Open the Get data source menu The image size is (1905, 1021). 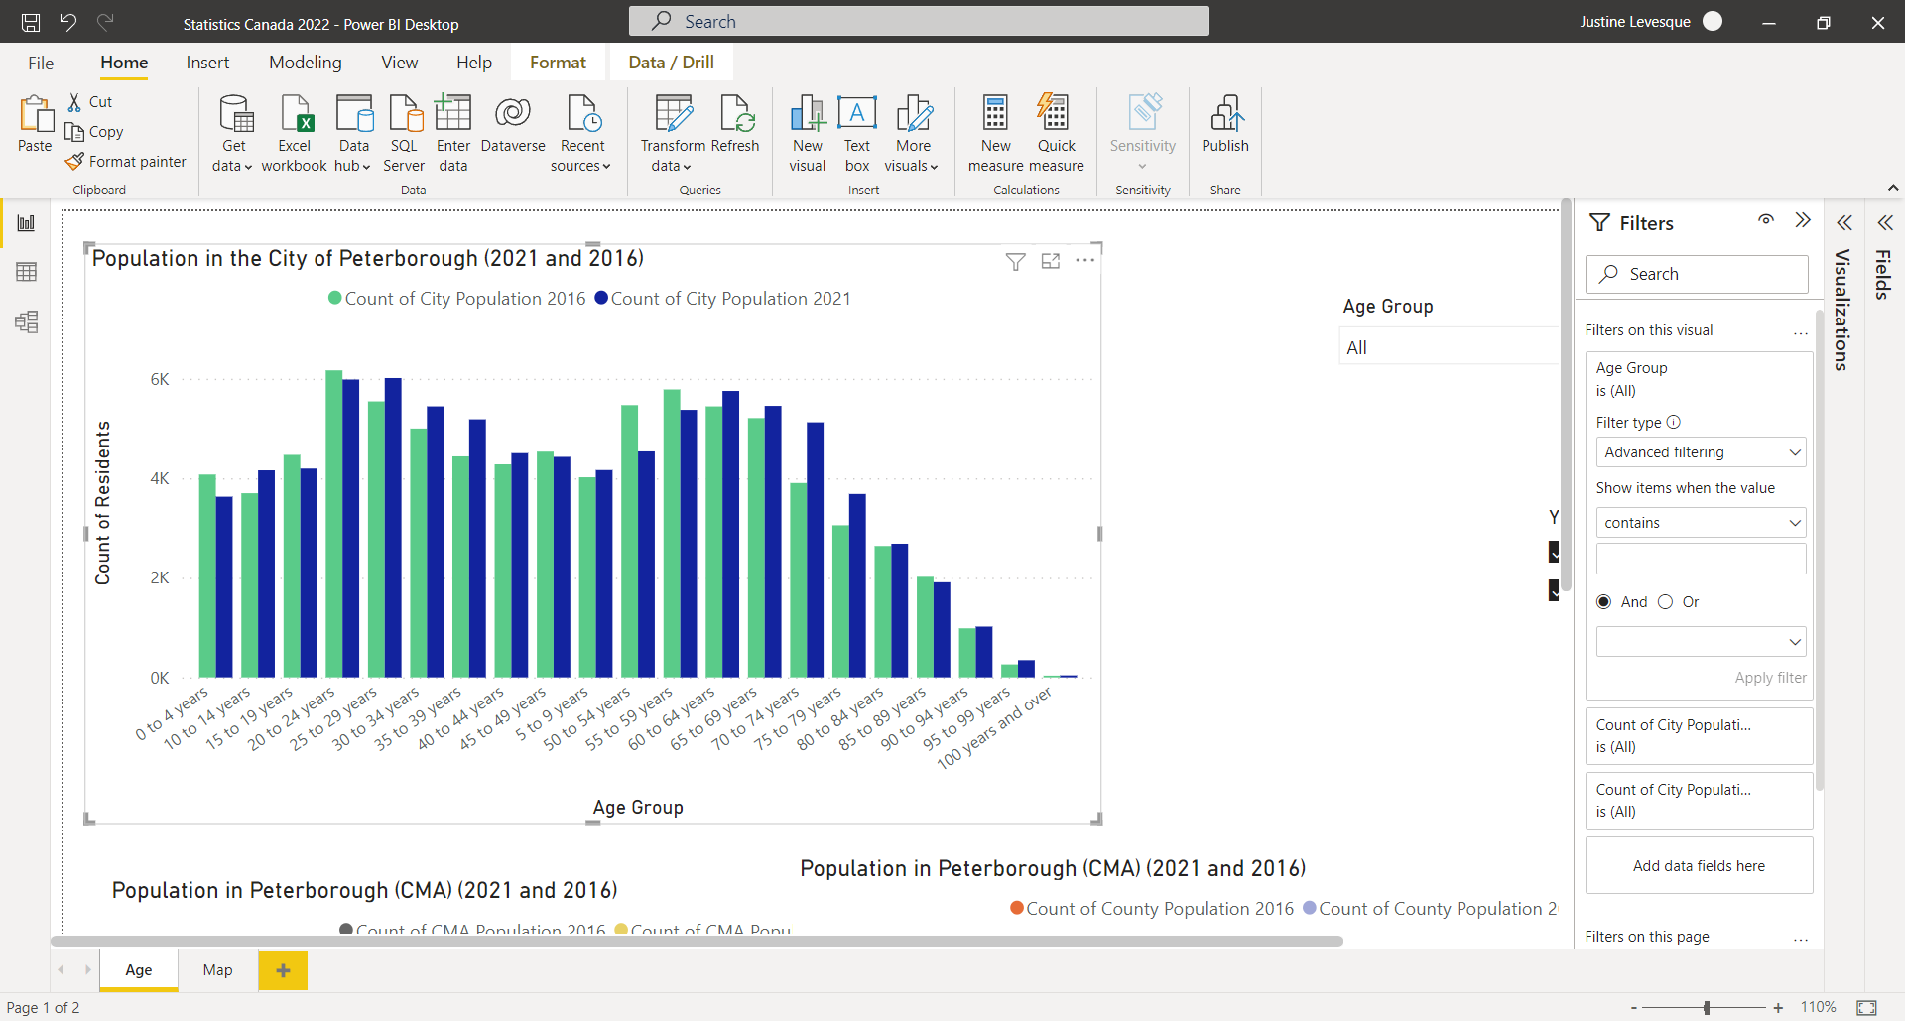234,133
